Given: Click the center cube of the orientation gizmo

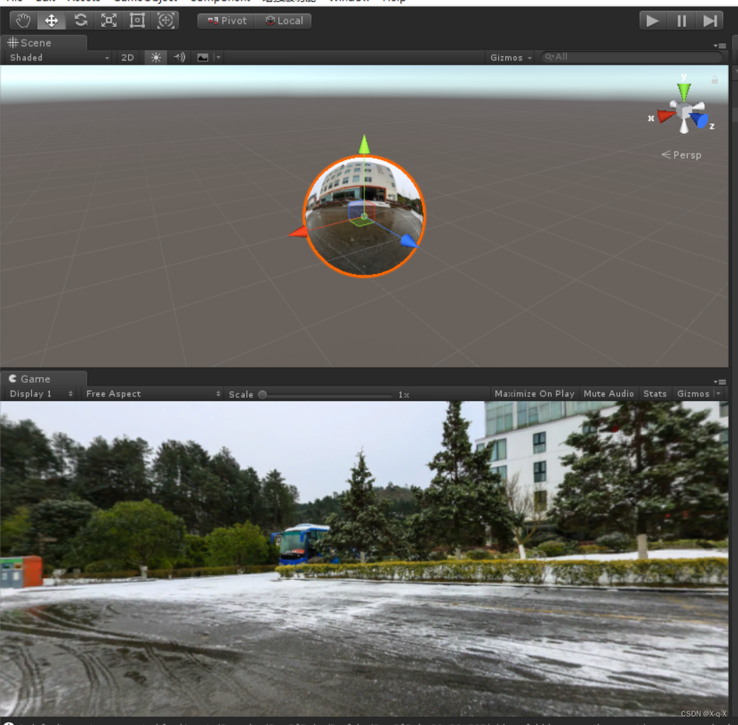Looking at the screenshot, I should click(684, 112).
